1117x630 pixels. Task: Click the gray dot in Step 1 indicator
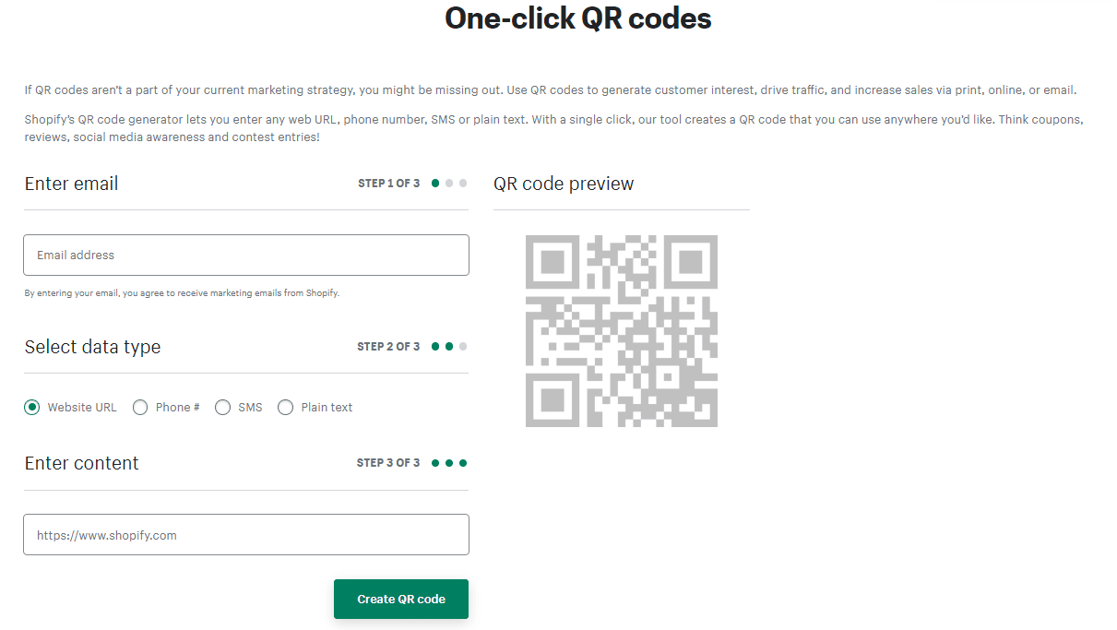click(x=449, y=183)
